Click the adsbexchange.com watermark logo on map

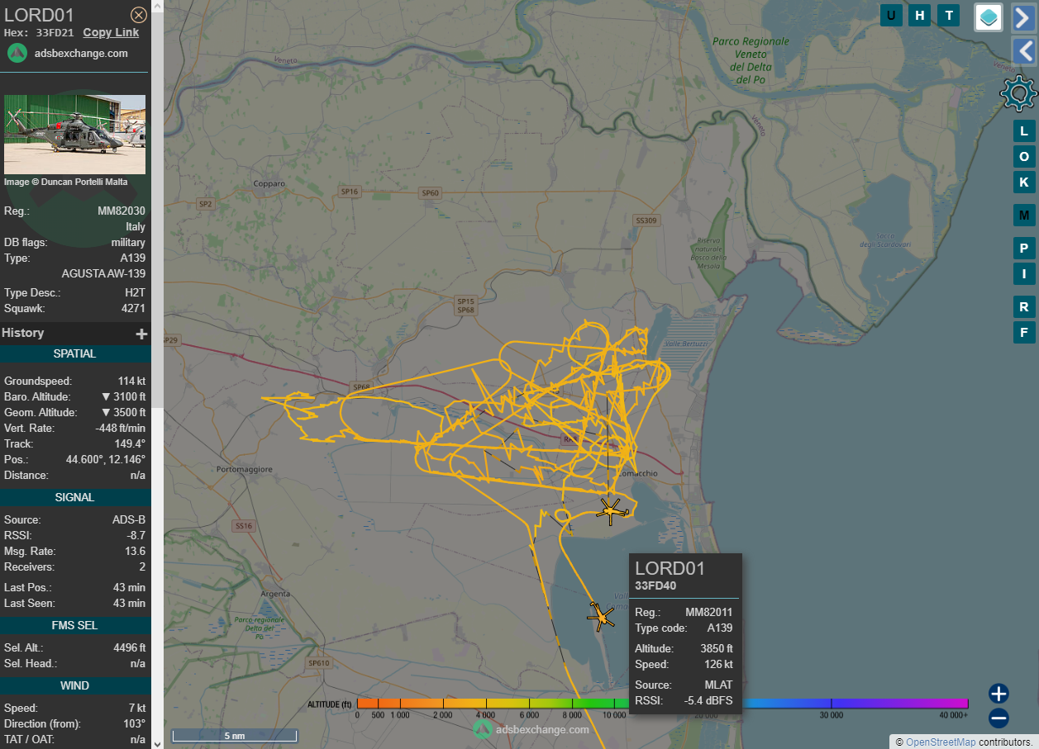point(531,729)
